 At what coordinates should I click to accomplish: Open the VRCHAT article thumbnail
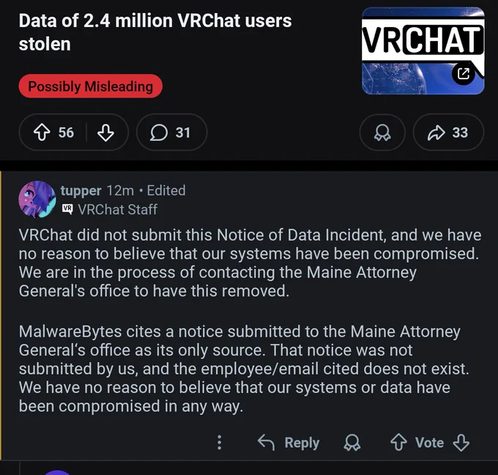423,51
